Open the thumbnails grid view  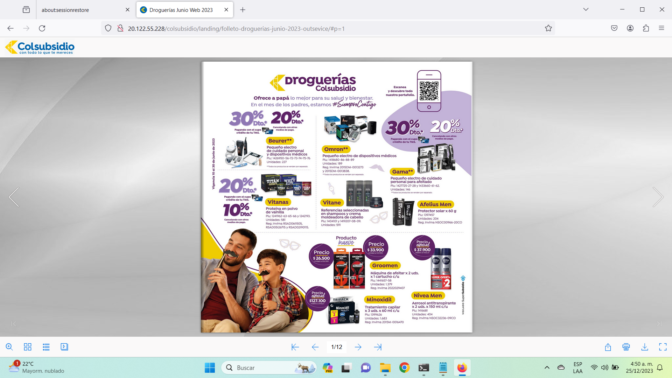[x=28, y=347]
